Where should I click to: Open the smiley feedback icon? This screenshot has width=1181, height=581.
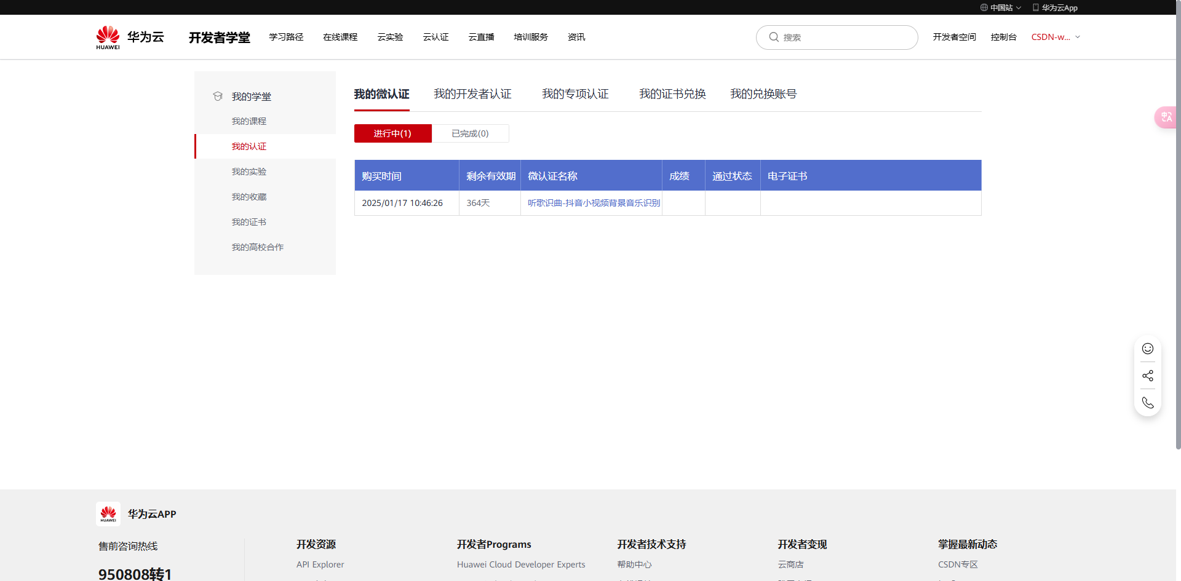(x=1147, y=349)
